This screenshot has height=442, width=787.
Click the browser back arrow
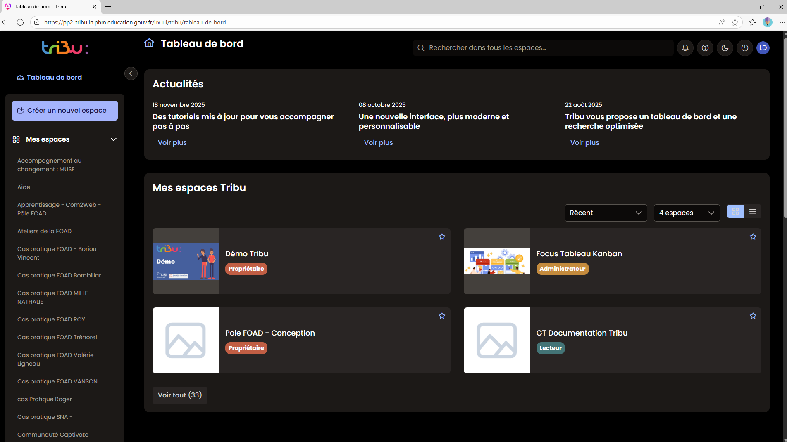point(5,22)
